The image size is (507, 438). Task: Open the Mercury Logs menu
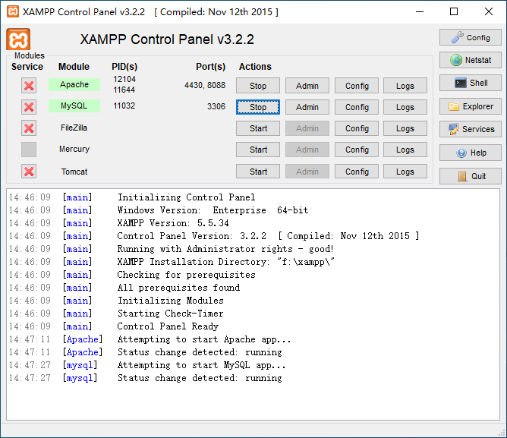405,150
